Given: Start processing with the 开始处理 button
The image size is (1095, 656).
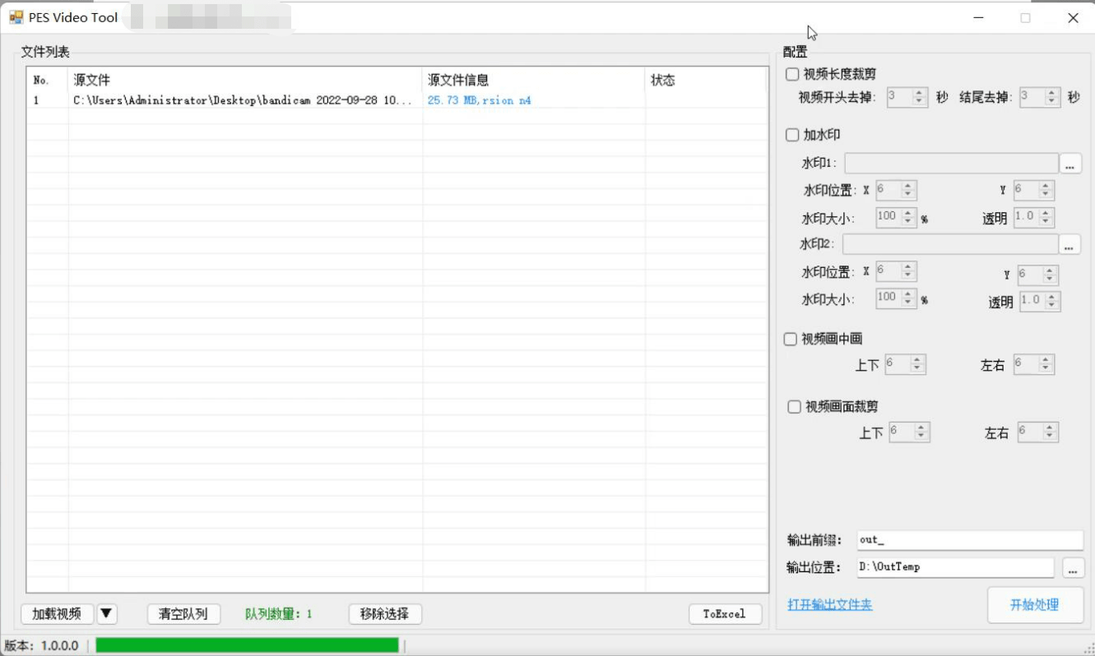Looking at the screenshot, I should tap(1034, 605).
